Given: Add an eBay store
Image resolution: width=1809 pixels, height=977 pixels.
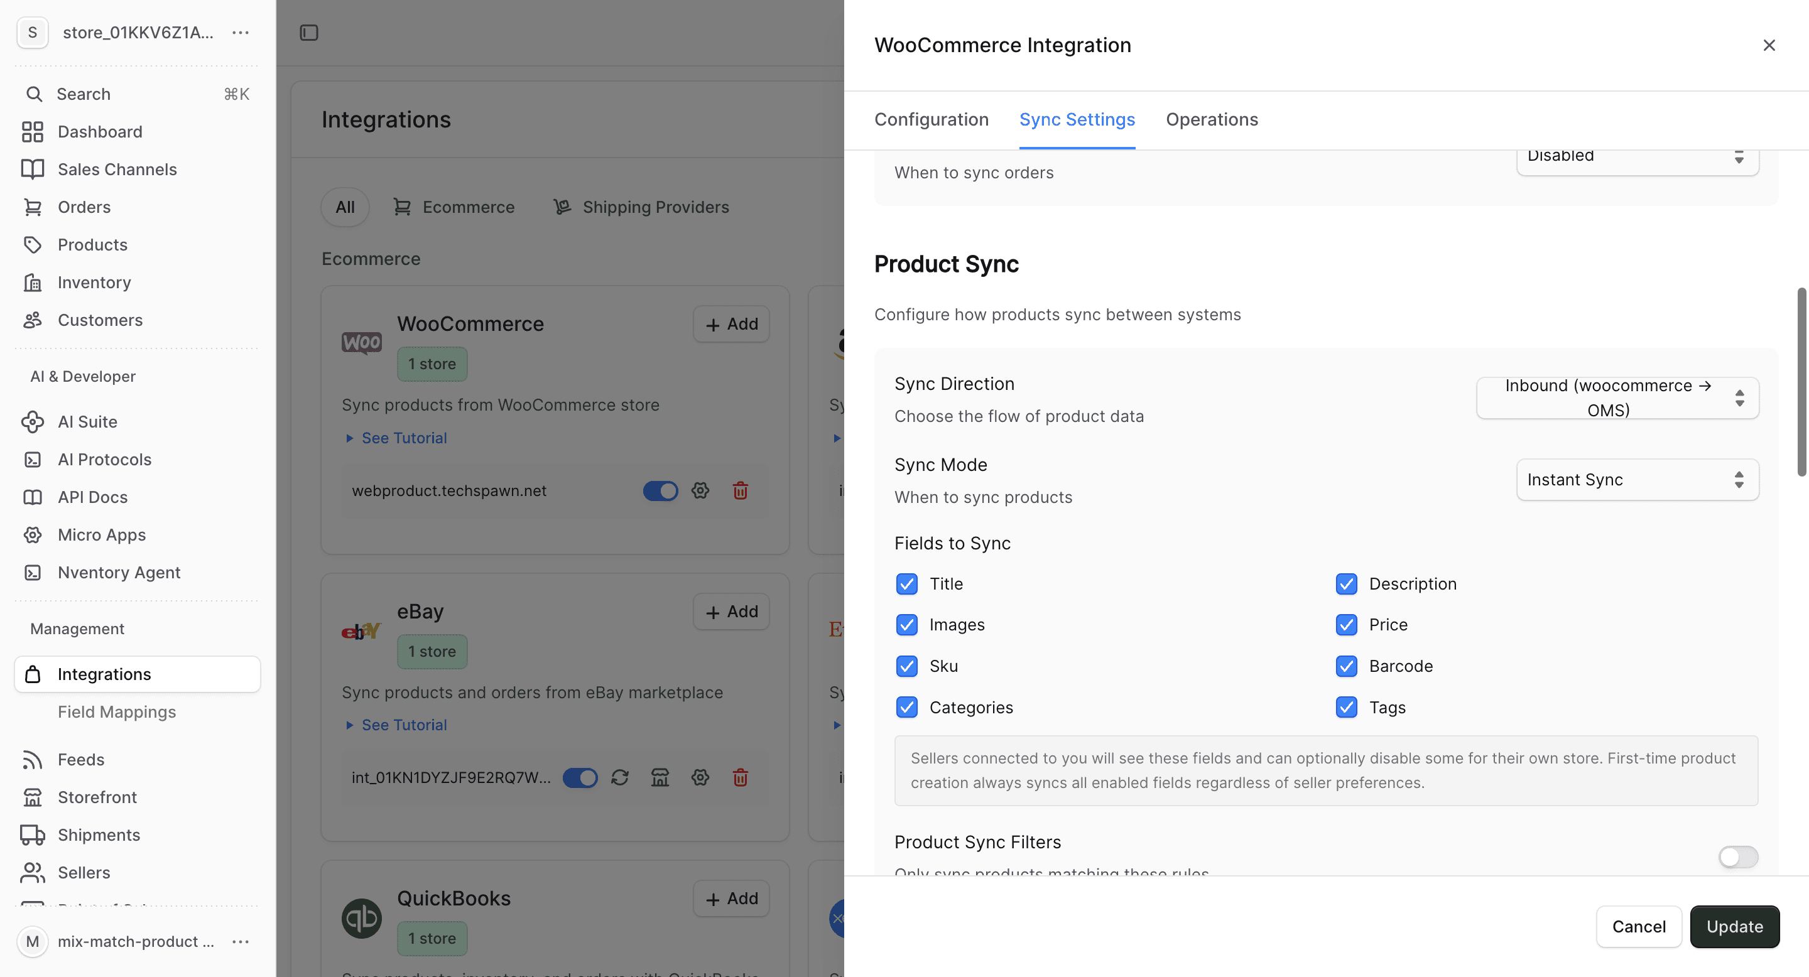Looking at the screenshot, I should (731, 612).
